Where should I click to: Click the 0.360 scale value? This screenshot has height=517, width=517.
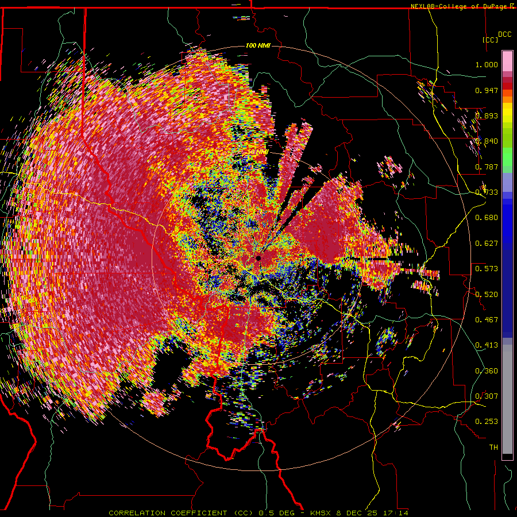point(487,371)
